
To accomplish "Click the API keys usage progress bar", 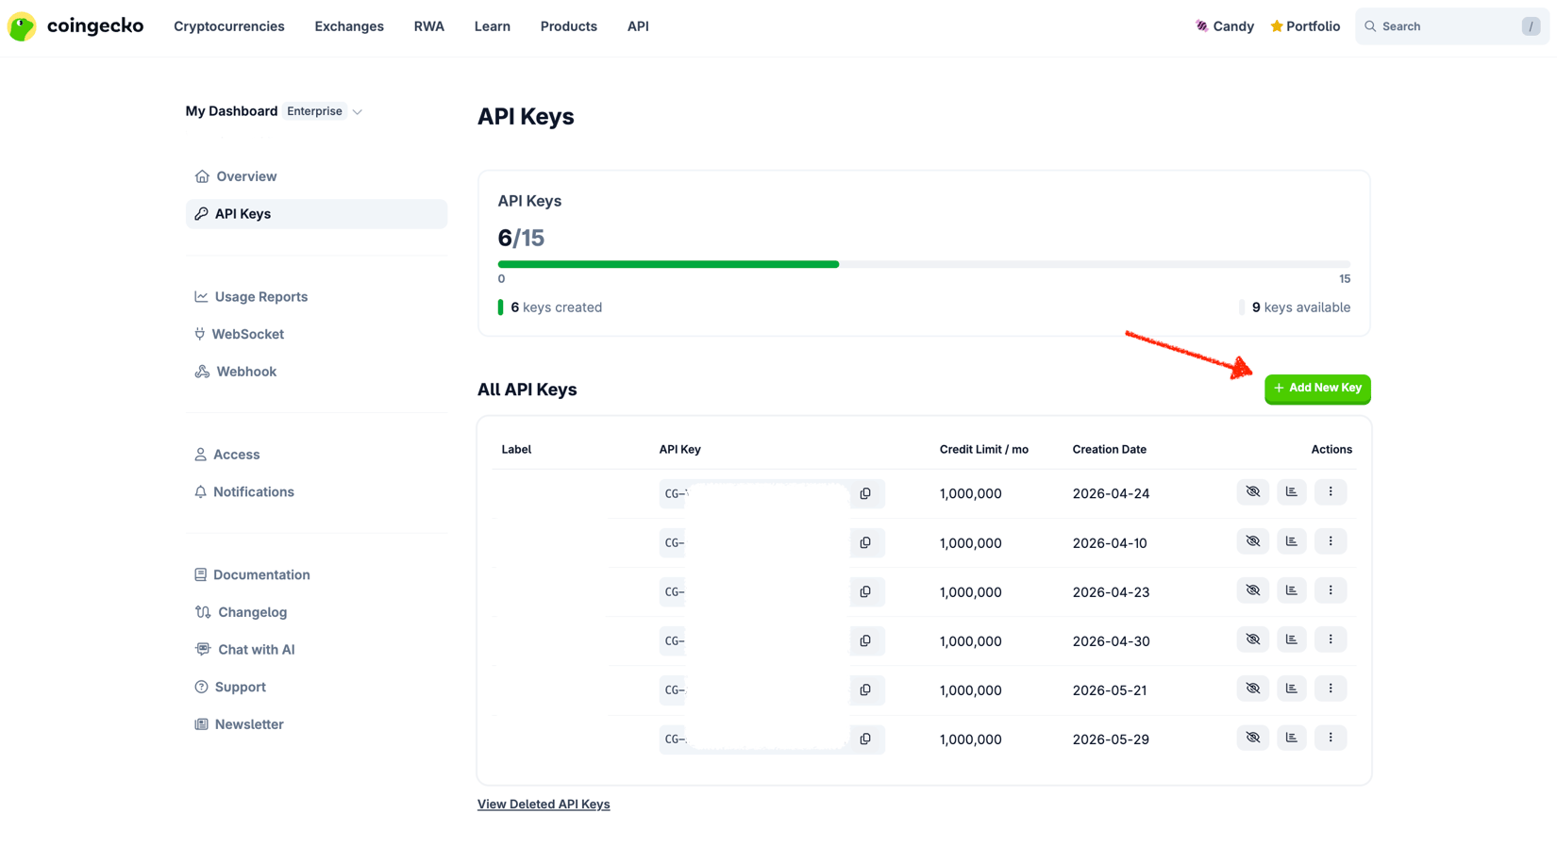I will click(x=924, y=264).
